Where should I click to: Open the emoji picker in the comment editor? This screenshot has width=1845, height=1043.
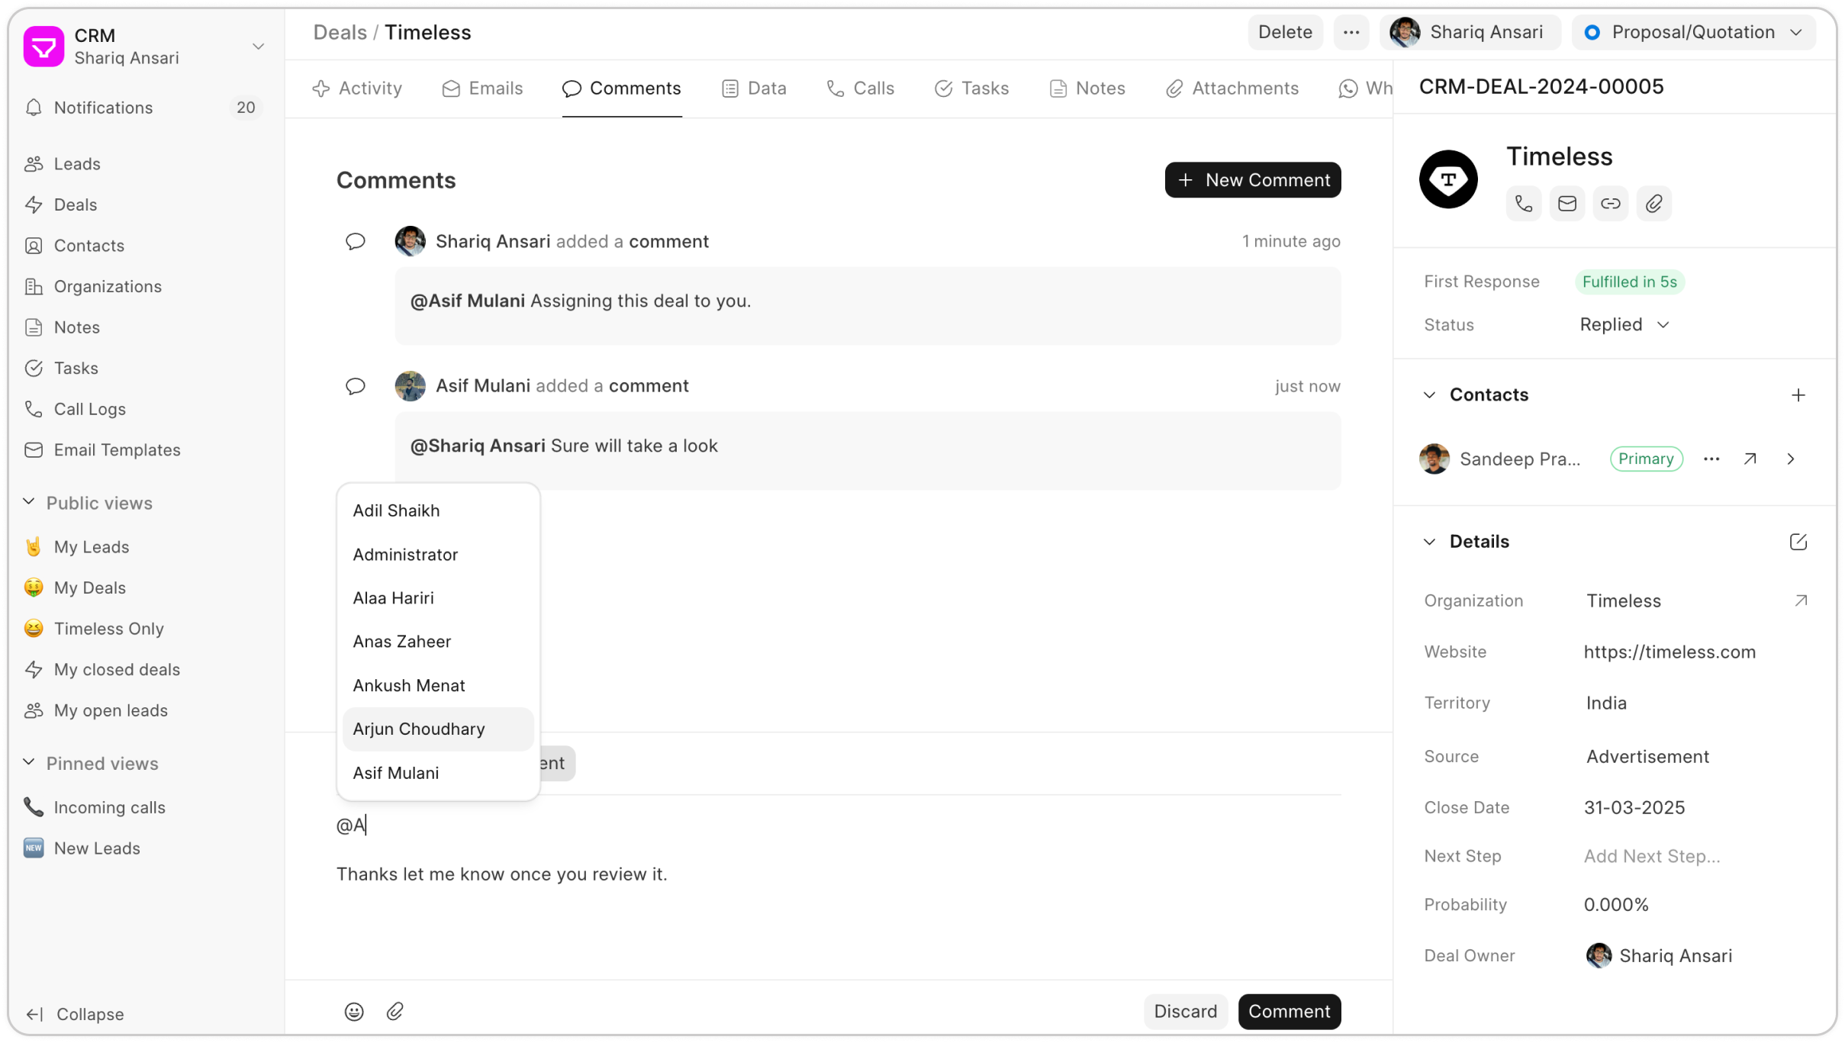pyautogui.click(x=353, y=1011)
